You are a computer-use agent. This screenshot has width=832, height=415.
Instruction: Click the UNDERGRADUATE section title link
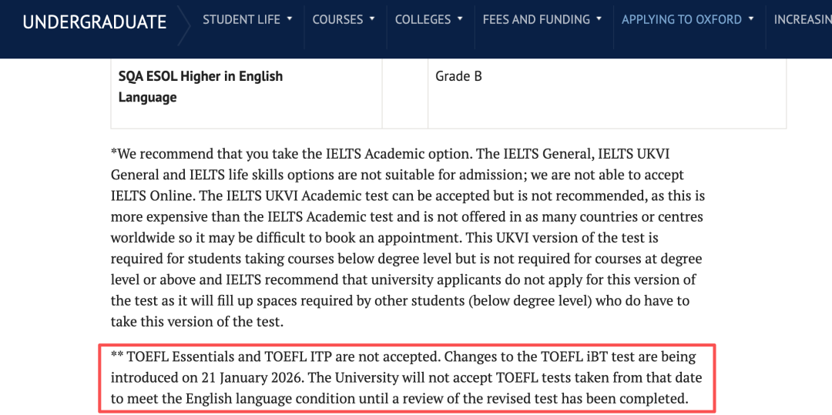pyautogui.click(x=94, y=22)
